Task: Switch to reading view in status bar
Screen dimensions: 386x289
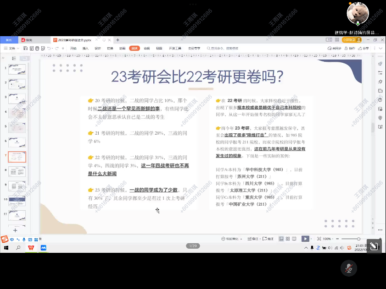Action: [x=294, y=239]
